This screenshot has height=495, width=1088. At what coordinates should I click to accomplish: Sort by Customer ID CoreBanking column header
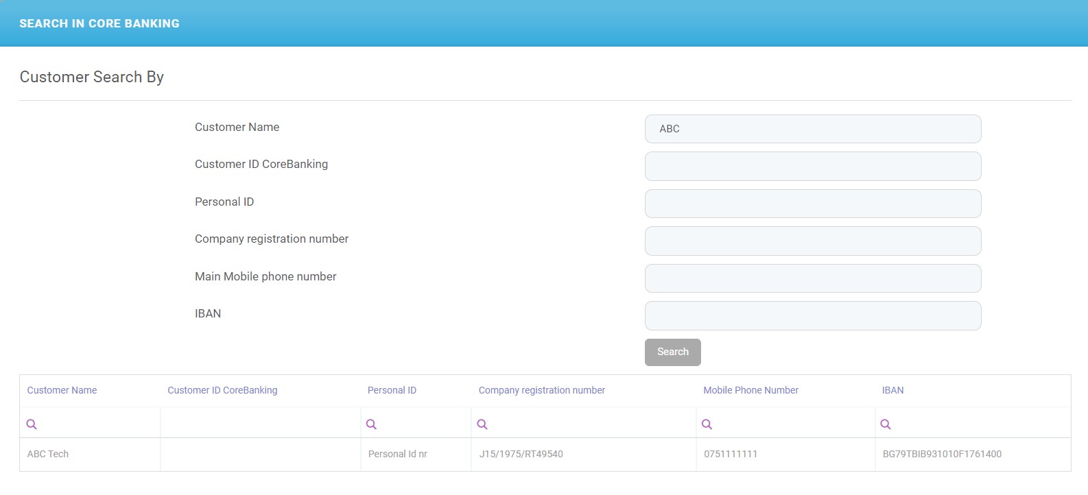point(222,390)
